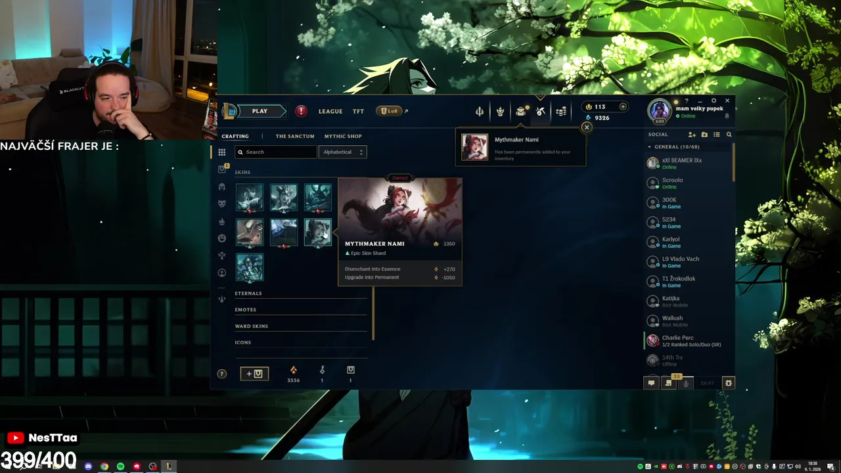Image resolution: width=841 pixels, height=473 pixels.
Task: Search friends with the Social magnifier icon
Action: coord(729,135)
